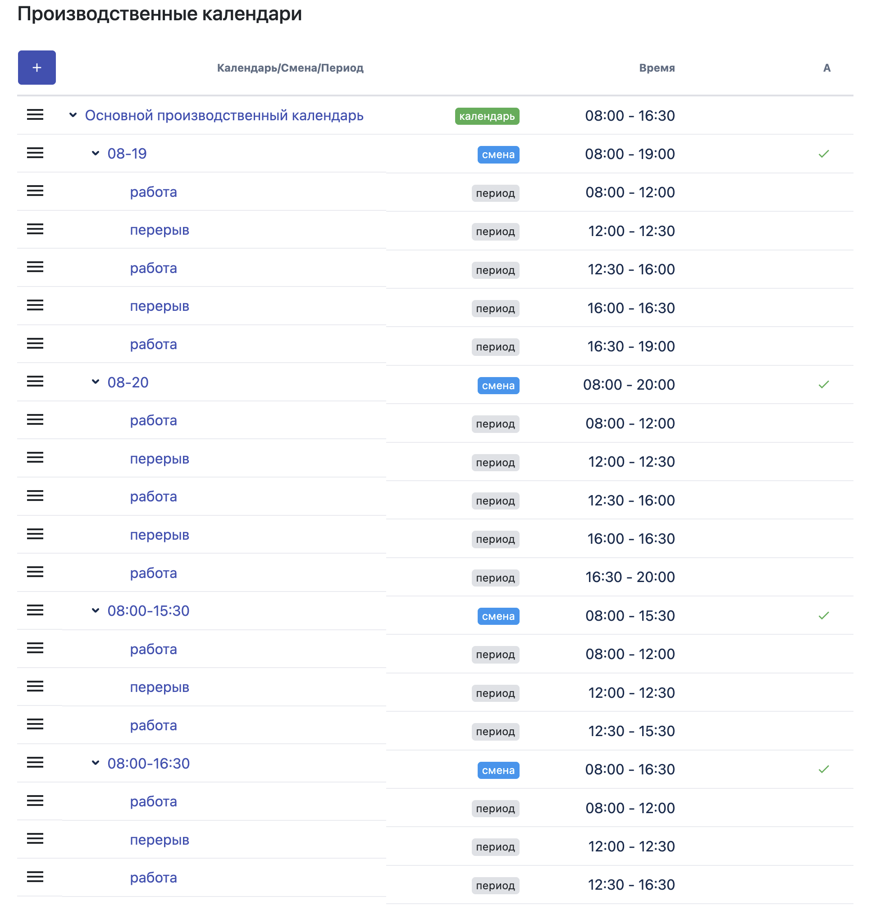Click drag handle of 12:30 - 15:30 работа row
The height and width of the screenshot is (910, 876).
pyautogui.click(x=35, y=724)
